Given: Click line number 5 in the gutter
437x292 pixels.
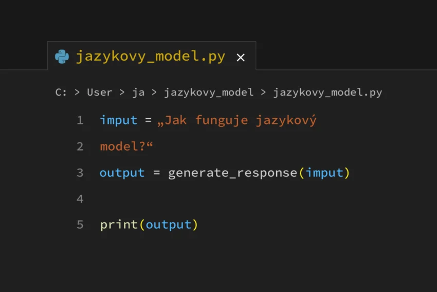Looking at the screenshot, I should (x=80, y=225).
